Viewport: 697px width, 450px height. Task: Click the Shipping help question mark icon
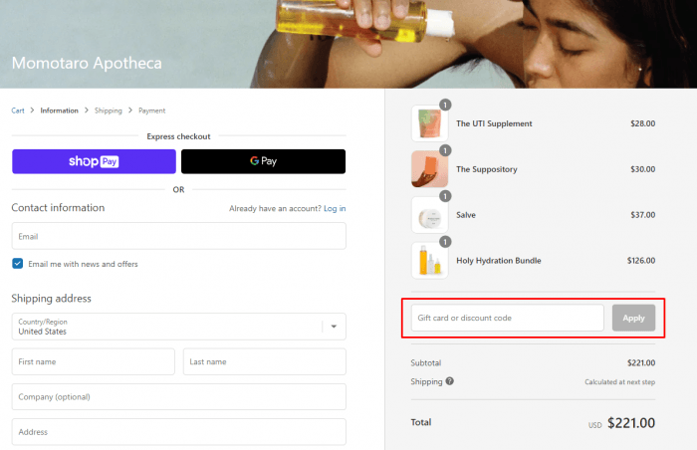[x=449, y=381]
